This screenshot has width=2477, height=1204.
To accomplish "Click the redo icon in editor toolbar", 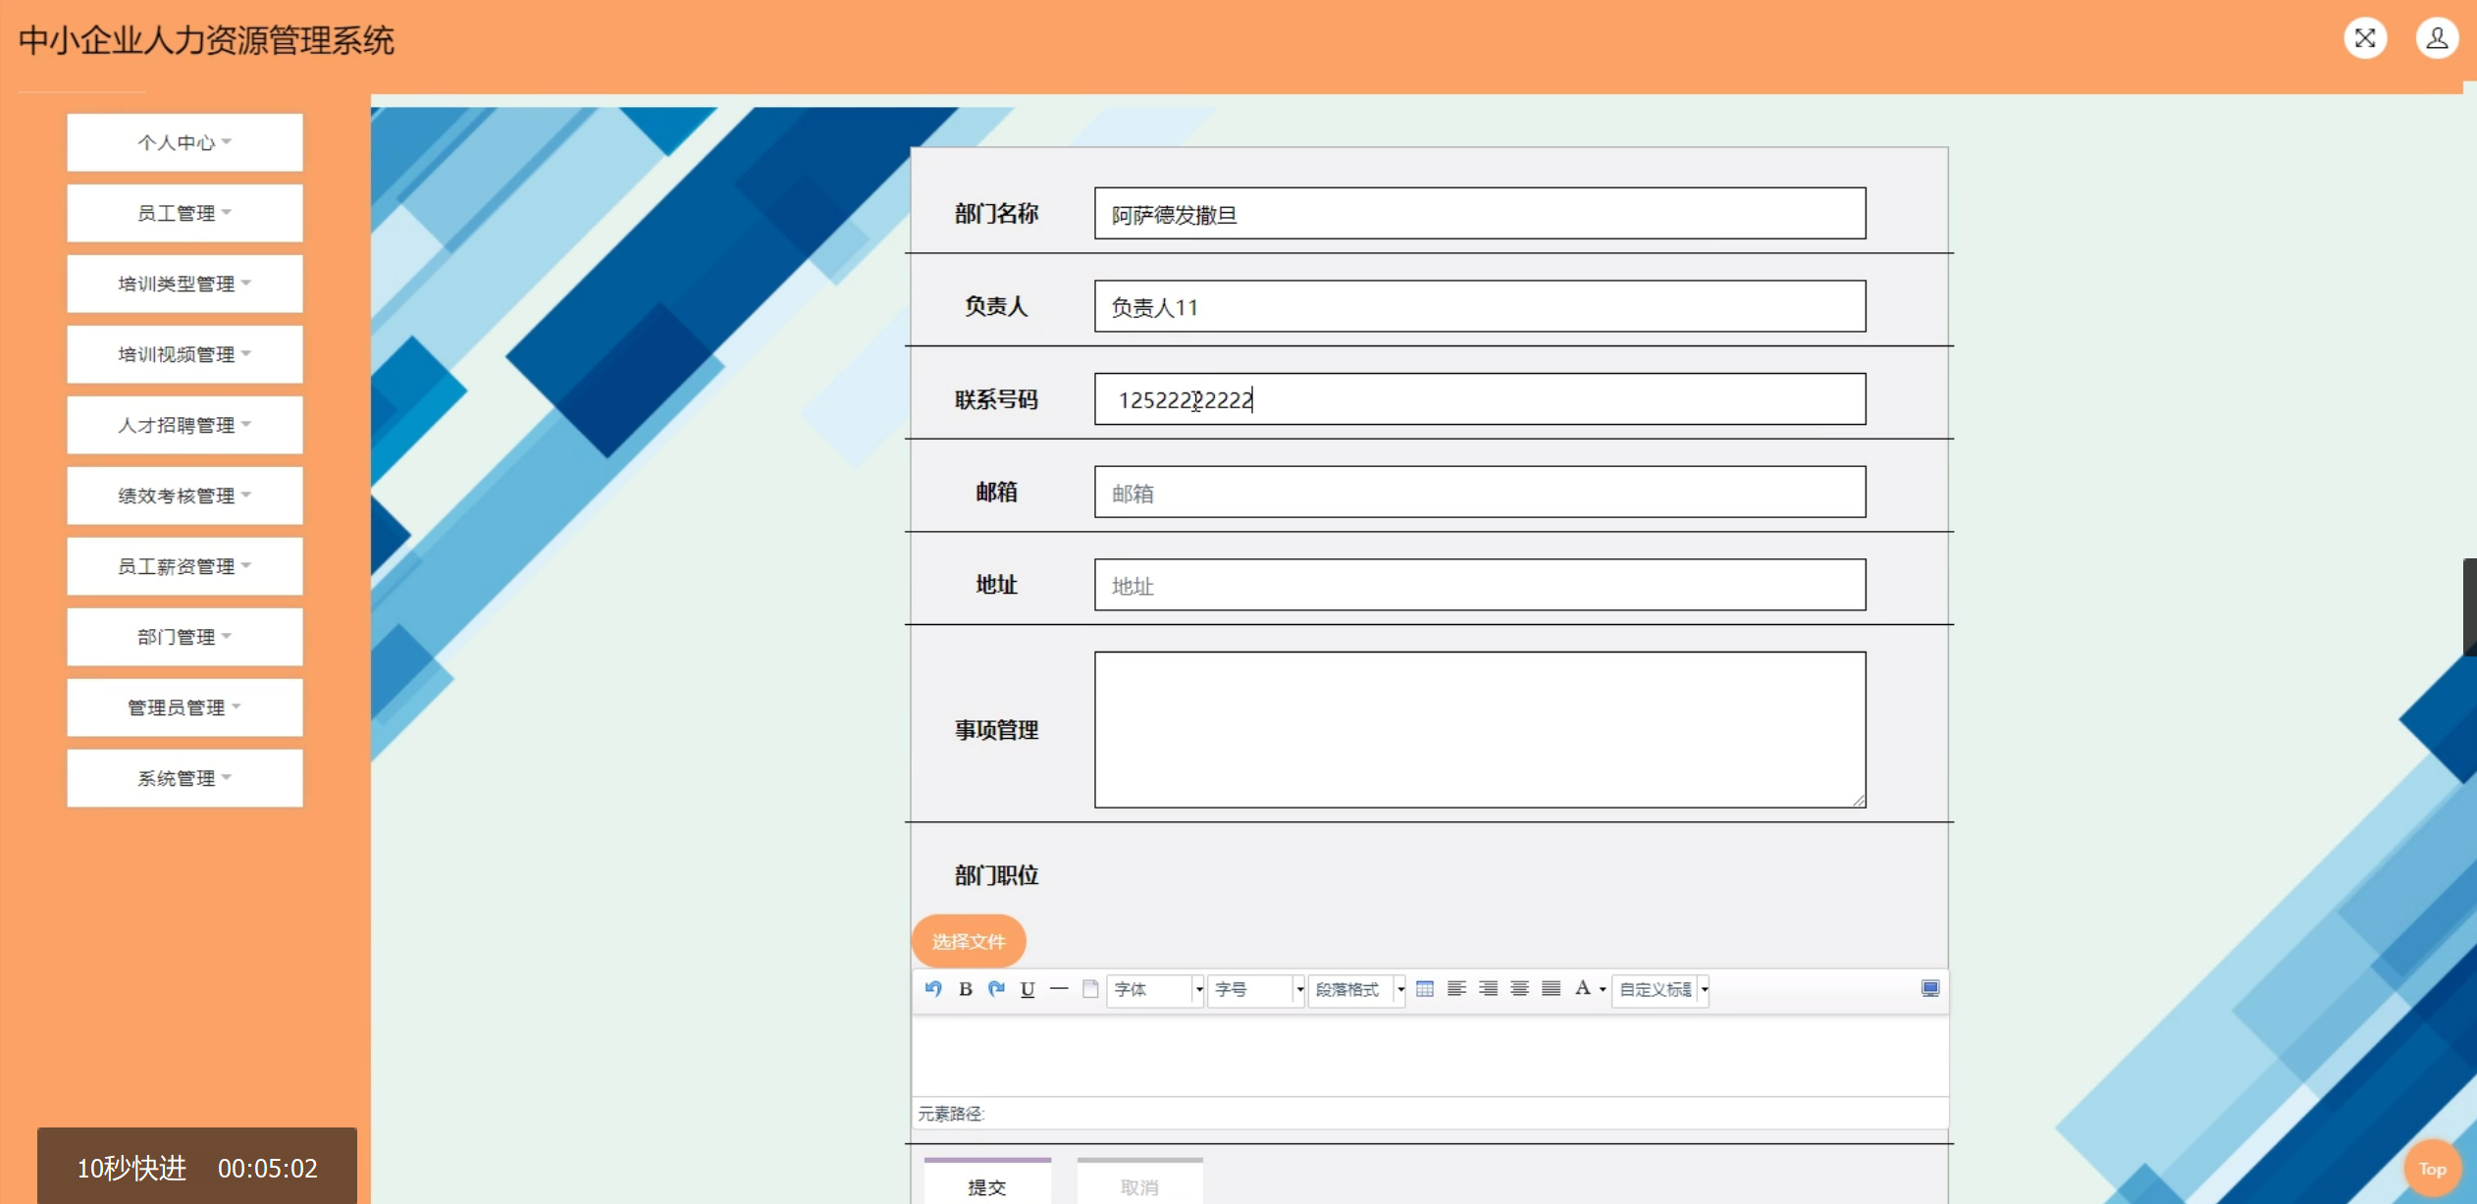I will [x=996, y=988].
